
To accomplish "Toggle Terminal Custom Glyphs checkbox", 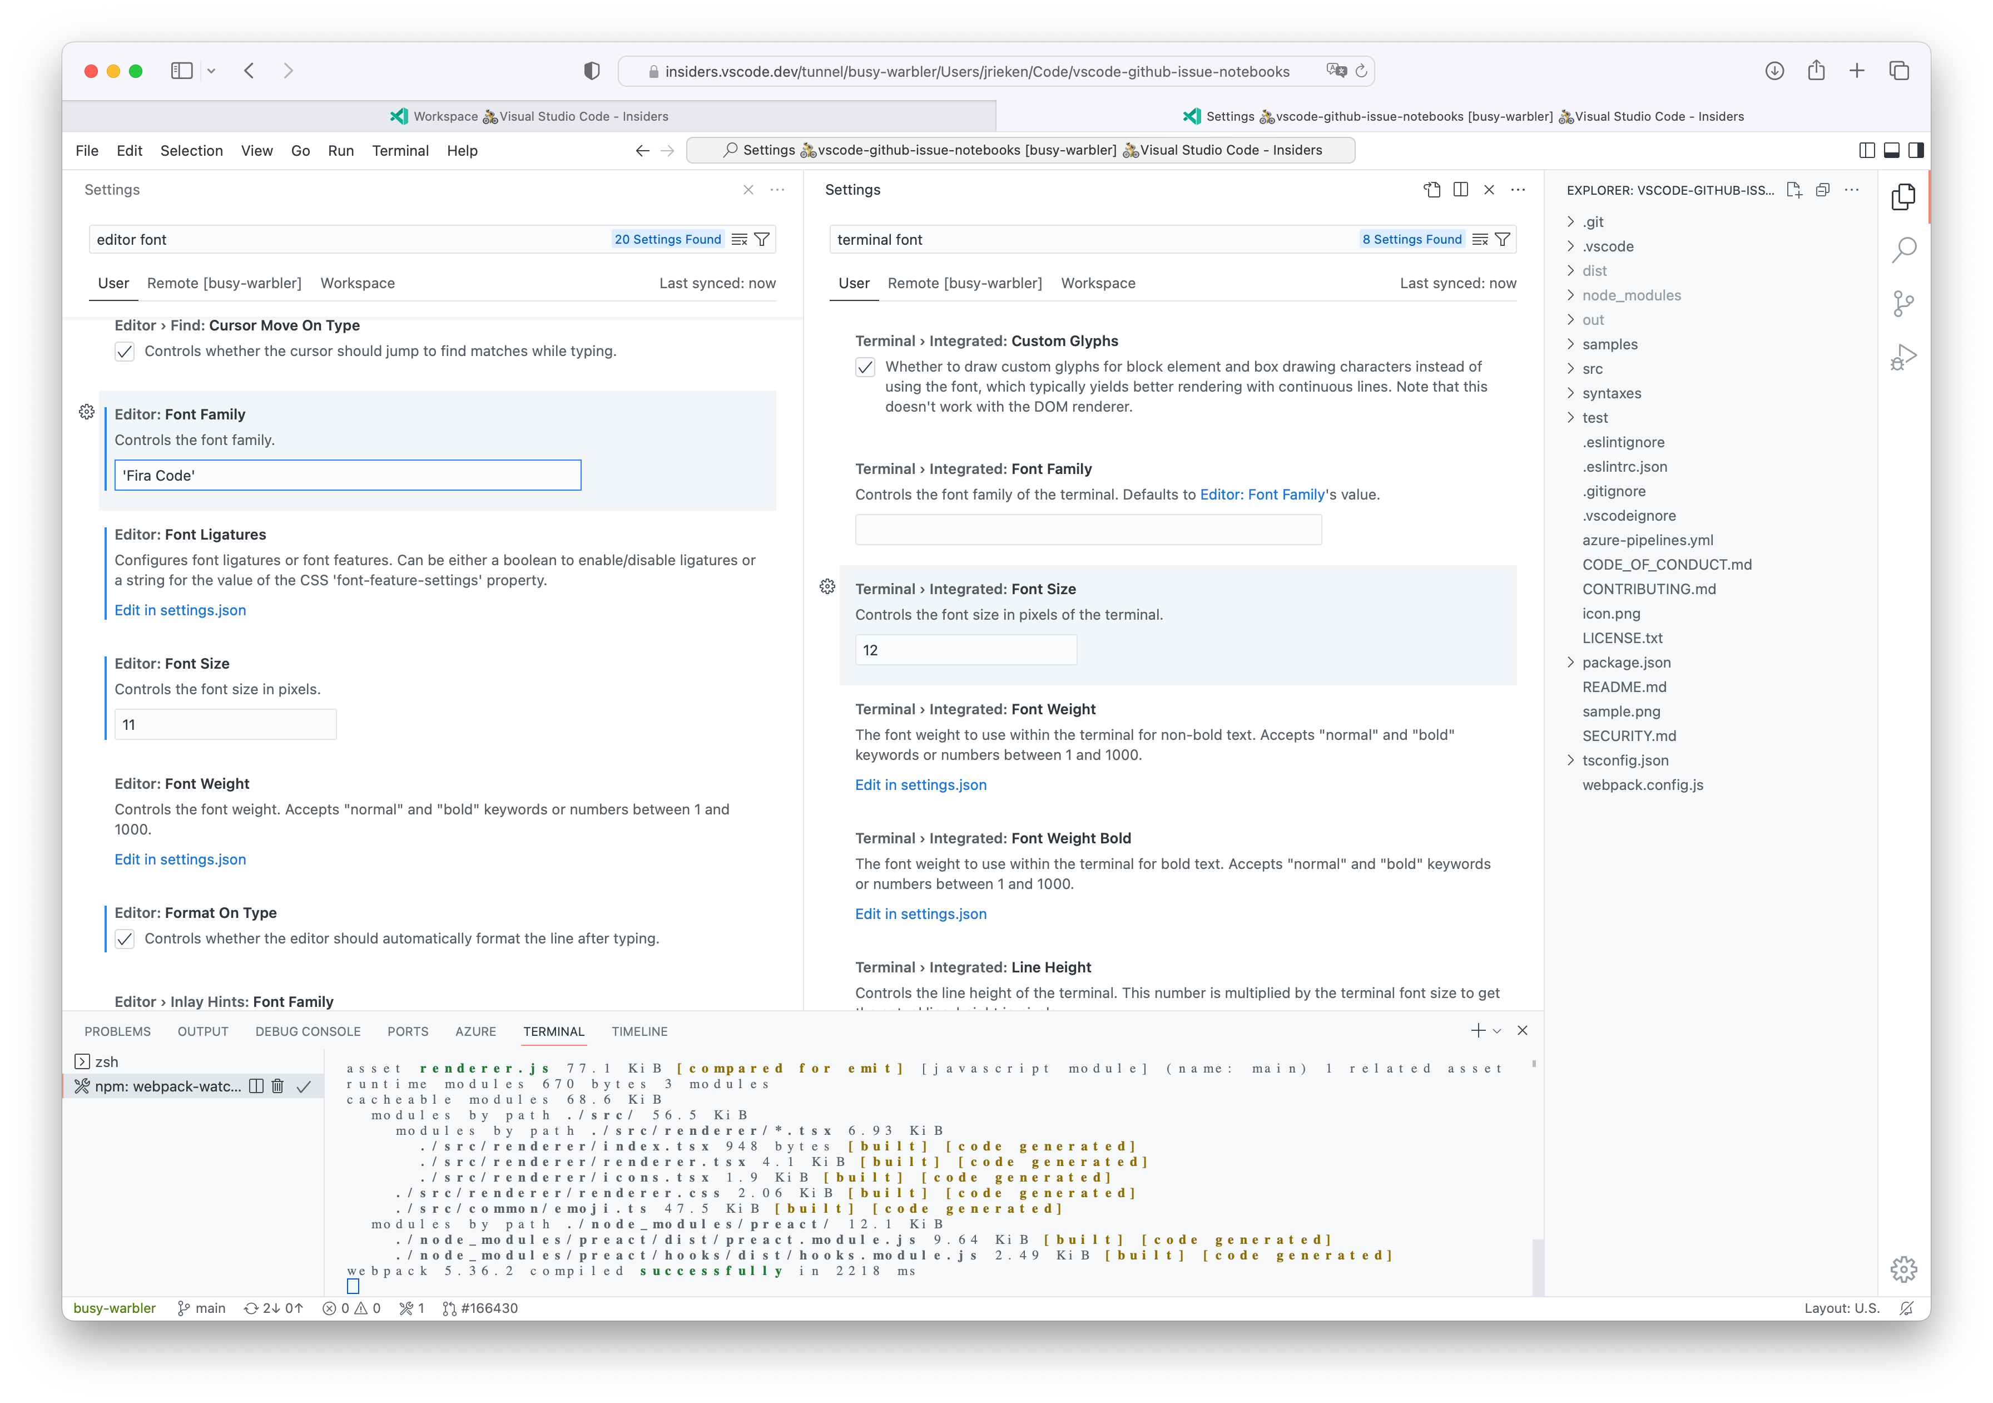I will pos(865,367).
